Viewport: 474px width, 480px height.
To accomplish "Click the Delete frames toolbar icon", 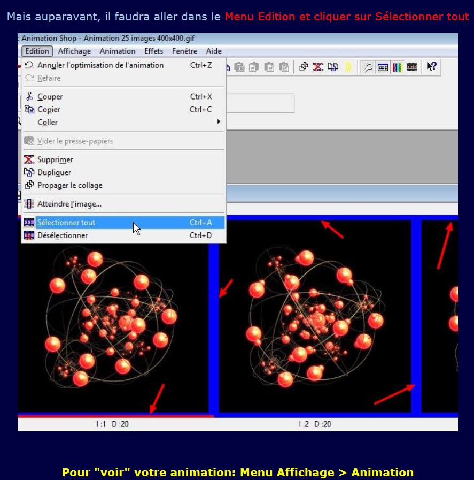I will pos(318,67).
